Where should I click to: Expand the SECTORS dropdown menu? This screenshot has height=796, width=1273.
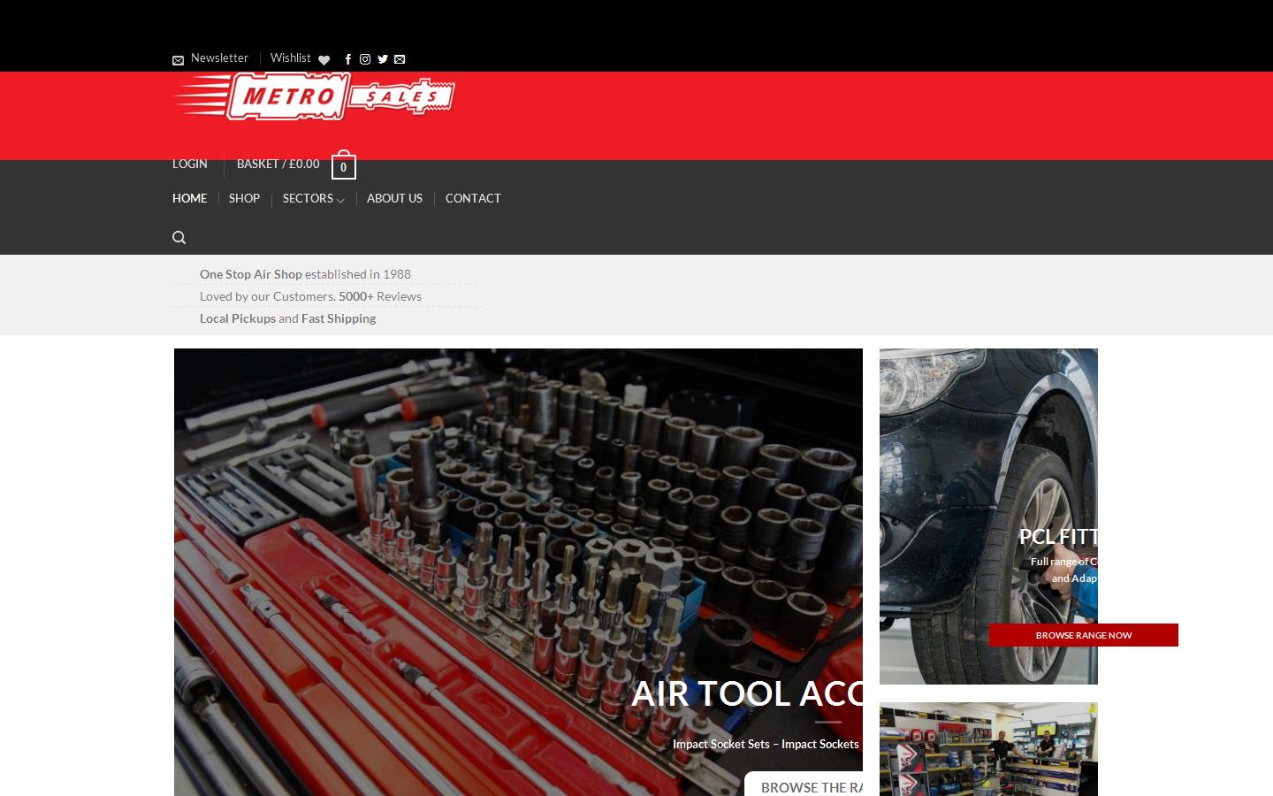[313, 198]
